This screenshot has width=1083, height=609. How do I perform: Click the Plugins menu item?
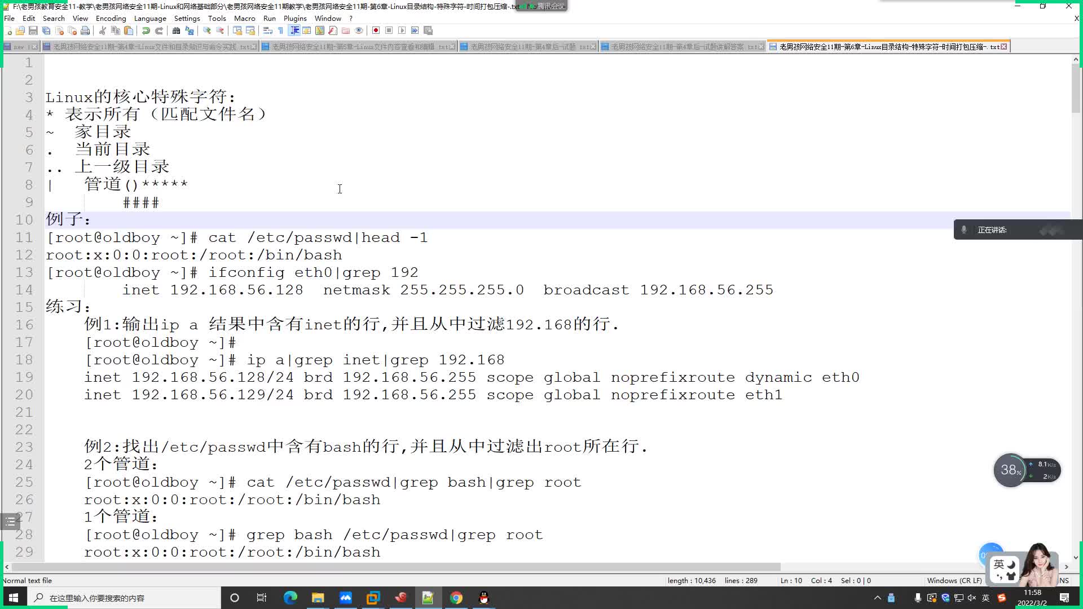pos(294,18)
